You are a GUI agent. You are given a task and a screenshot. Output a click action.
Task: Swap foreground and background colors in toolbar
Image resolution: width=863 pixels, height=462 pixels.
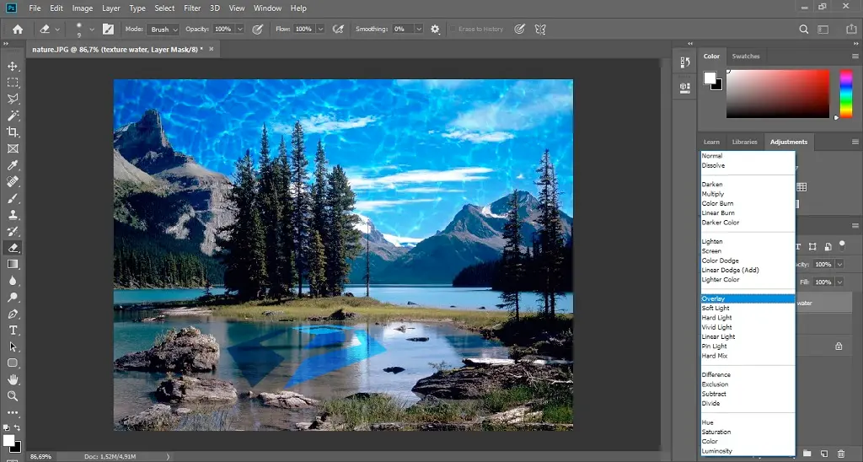(18, 427)
